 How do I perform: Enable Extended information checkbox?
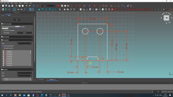click(3, 48)
